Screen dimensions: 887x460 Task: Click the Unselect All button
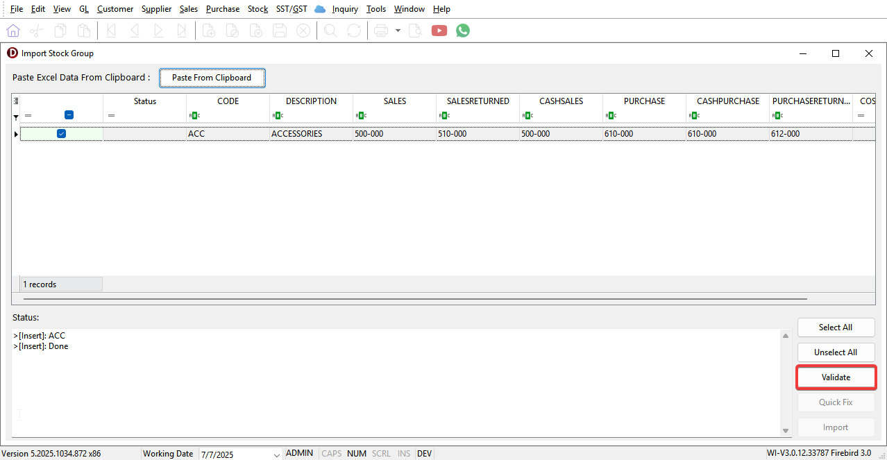tap(836, 352)
